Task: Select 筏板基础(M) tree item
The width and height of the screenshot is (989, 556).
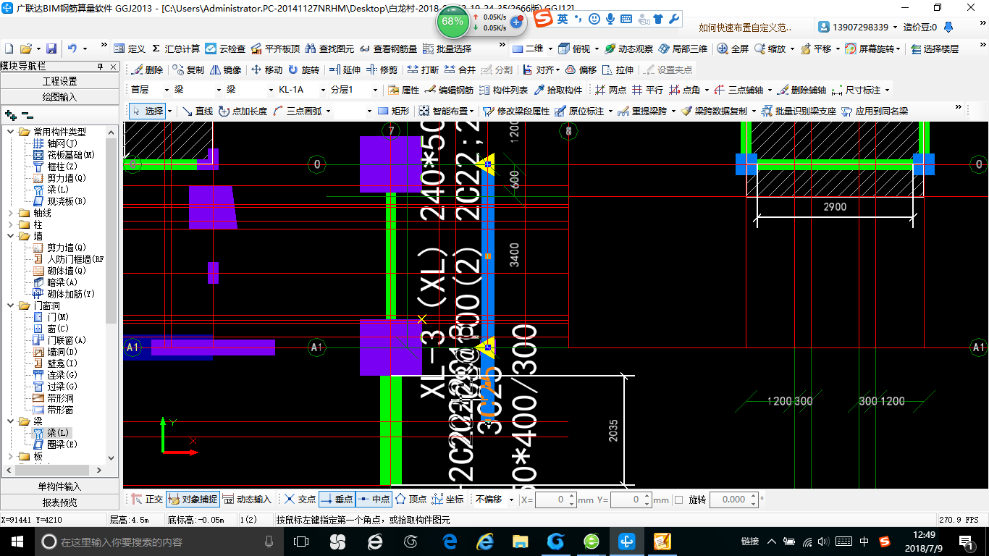Action: coord(64,155)
